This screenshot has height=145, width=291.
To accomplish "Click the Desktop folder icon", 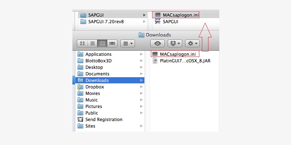I will tap(80, 67).
